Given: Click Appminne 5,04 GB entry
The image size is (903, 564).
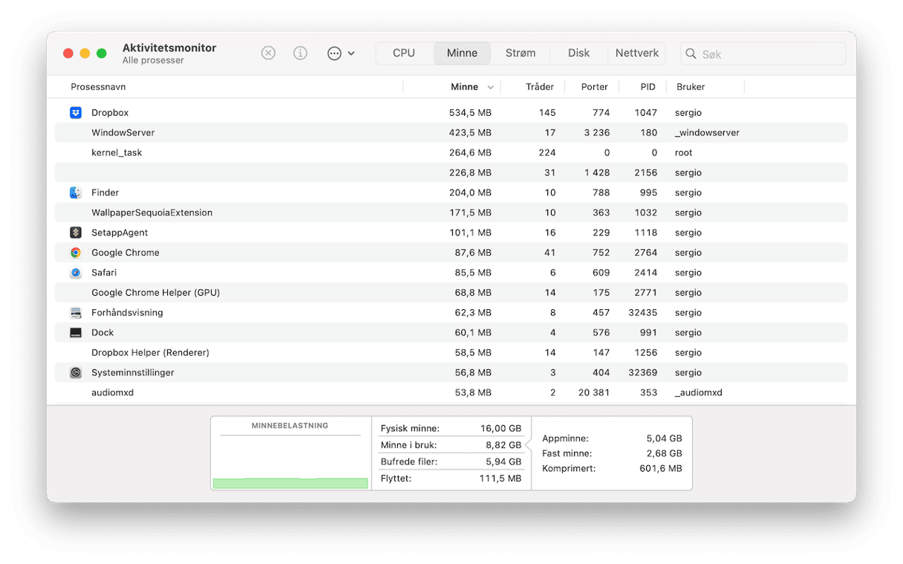Looking at the screenshot, I should (x=612, y=438).
